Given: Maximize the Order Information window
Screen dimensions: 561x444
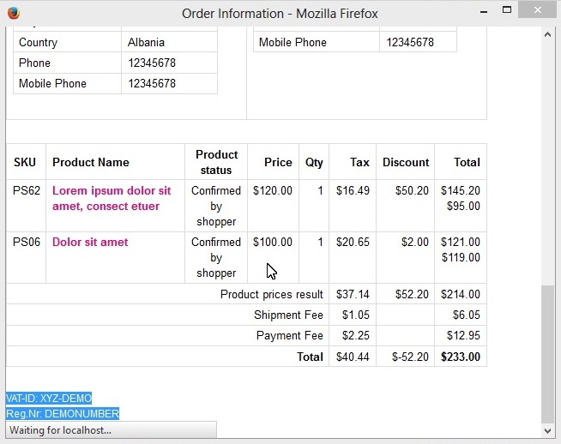Looking at the screenshot, I should click(507, 10).
